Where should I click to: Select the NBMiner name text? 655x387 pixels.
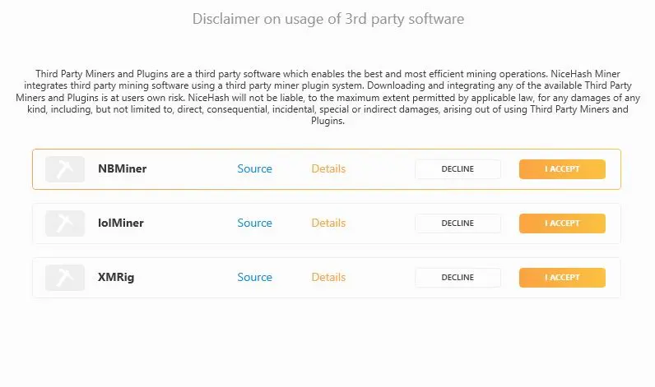(122, 168)
